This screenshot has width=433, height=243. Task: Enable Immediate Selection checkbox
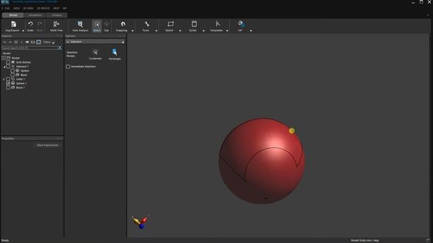68,67
